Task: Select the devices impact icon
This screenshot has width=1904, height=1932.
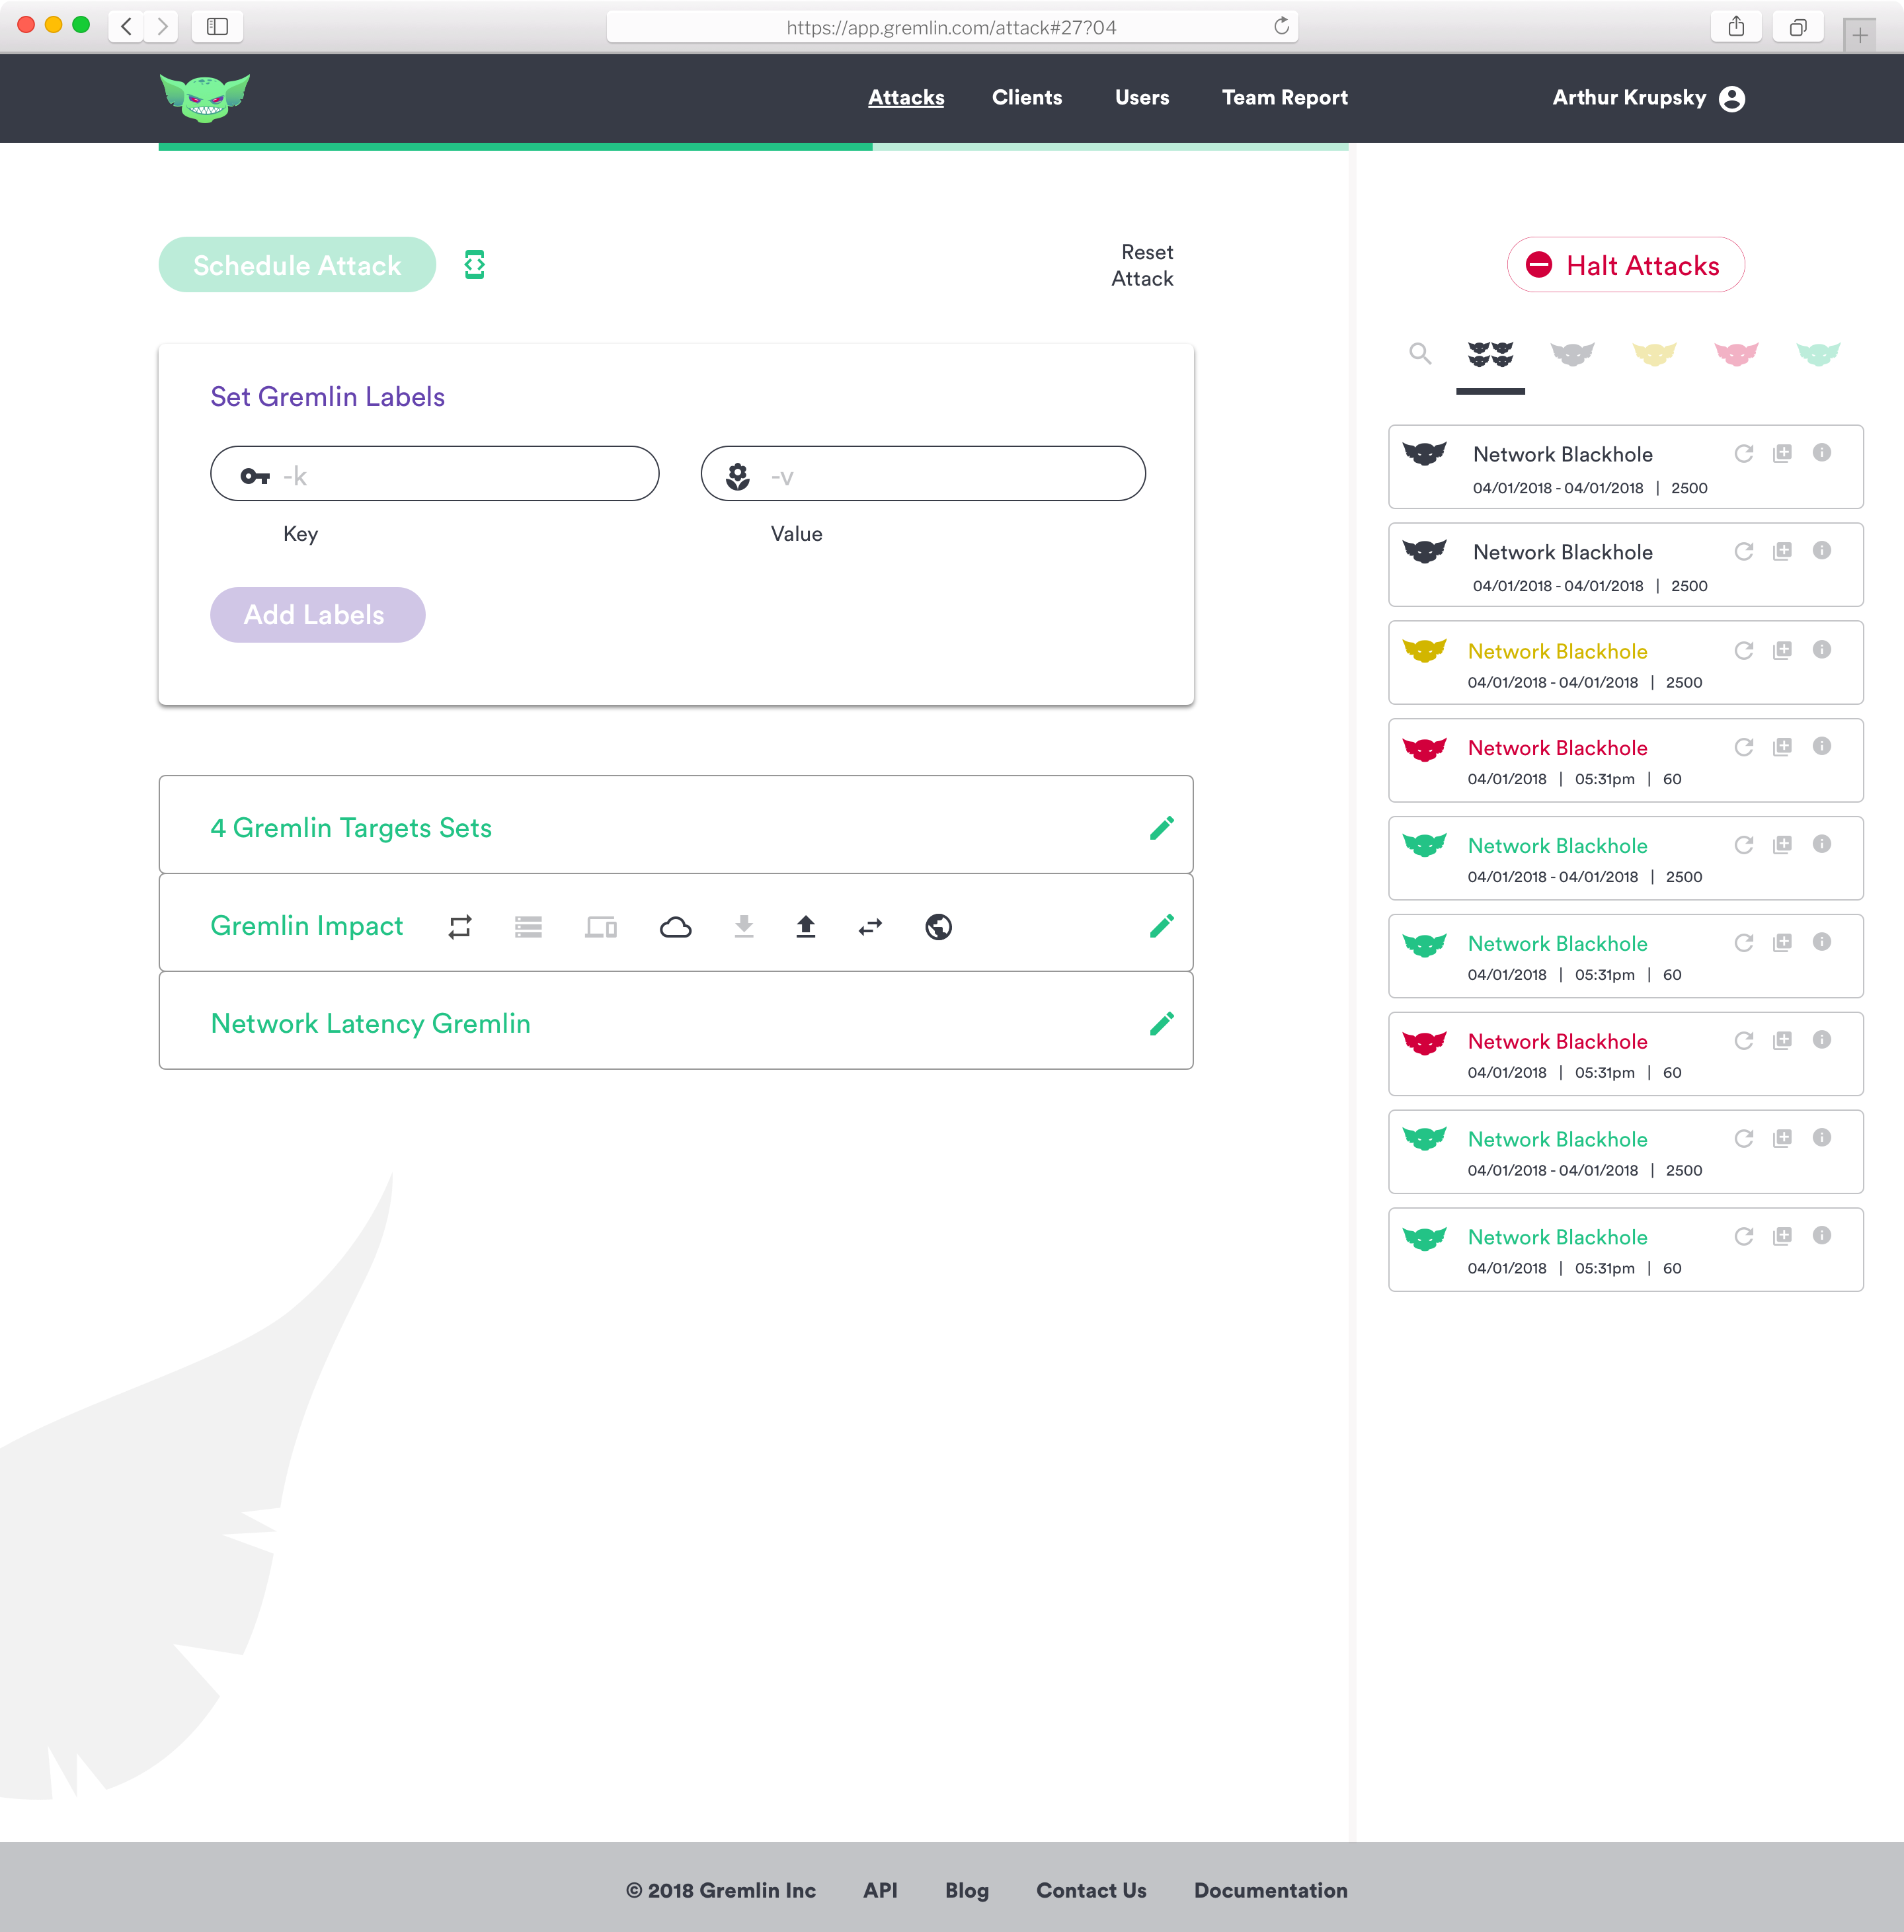Action: [601, 927]
